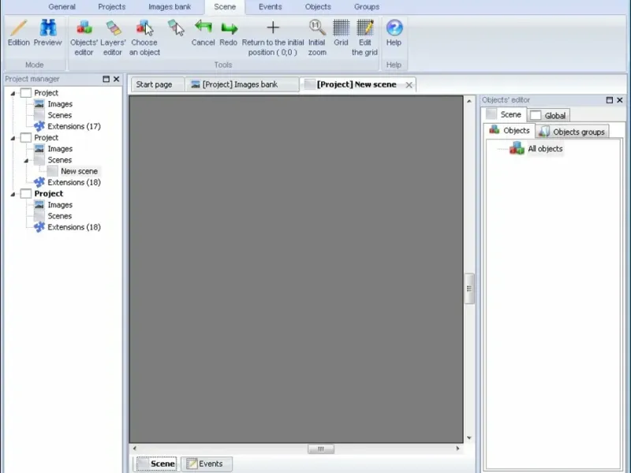Open the General ribbon tab
Screen dimensions: 631x473
(62, 7)
